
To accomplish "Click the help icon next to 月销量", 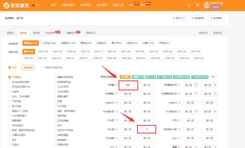I will 116,85.
